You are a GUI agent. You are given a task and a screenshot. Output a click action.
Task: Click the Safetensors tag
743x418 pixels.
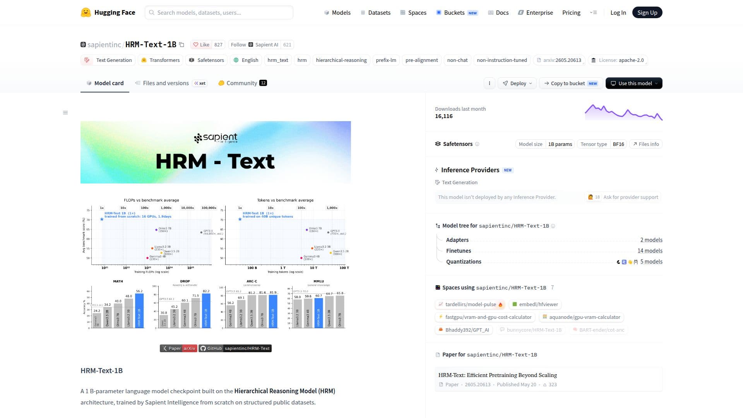206,60
